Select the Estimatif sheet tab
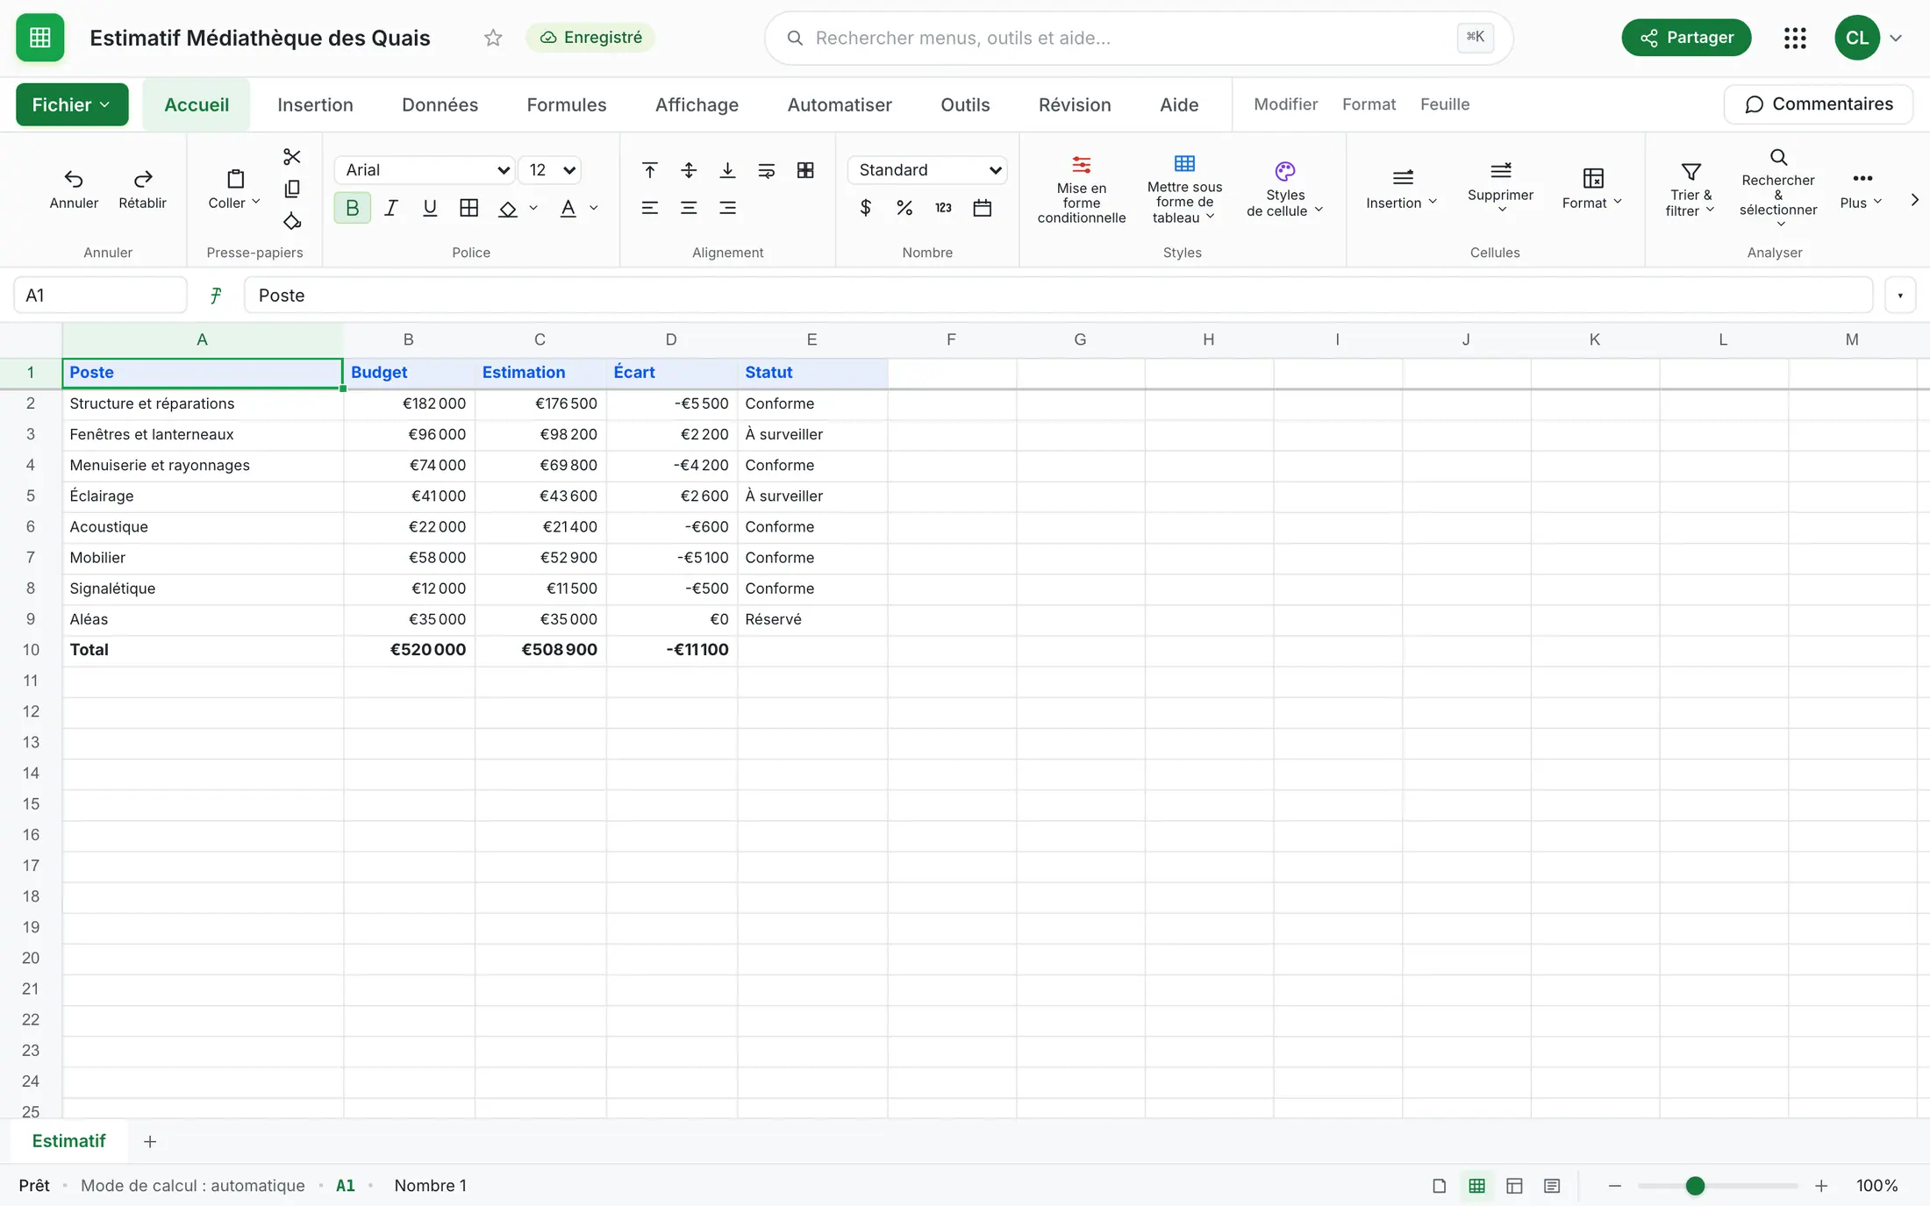 tap(68, 1141)
